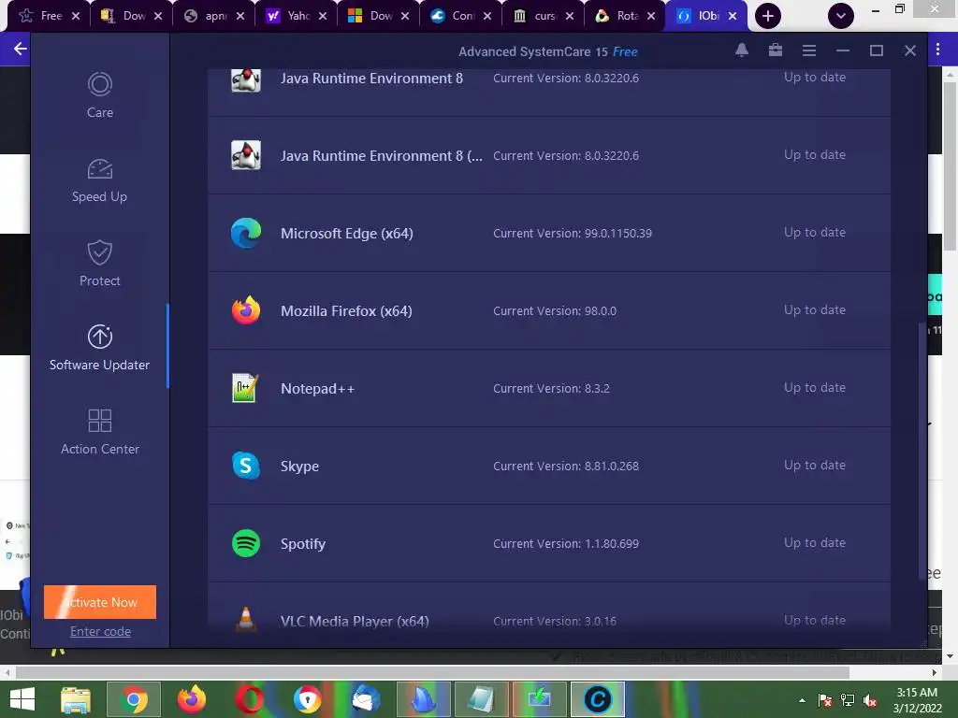Open a new browser tab
Screen dimensions: 958x718
pyautogui.click(x=768, y=16)
